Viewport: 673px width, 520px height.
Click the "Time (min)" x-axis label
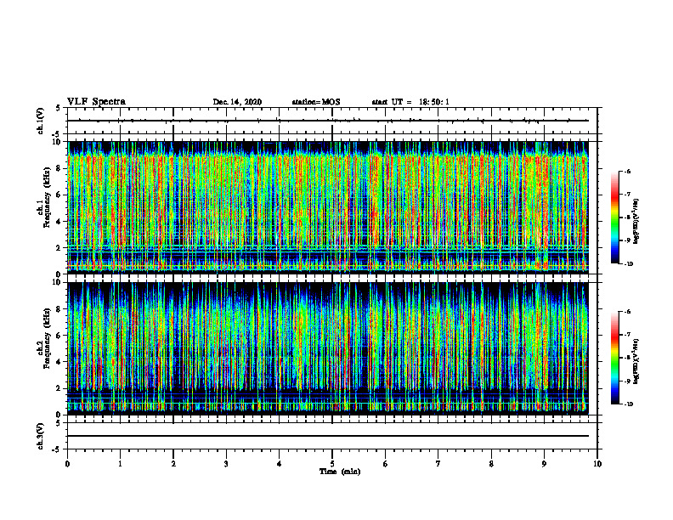coord(340,472)
